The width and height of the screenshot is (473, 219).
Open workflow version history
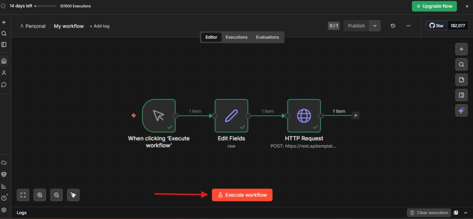coord(393,26)
